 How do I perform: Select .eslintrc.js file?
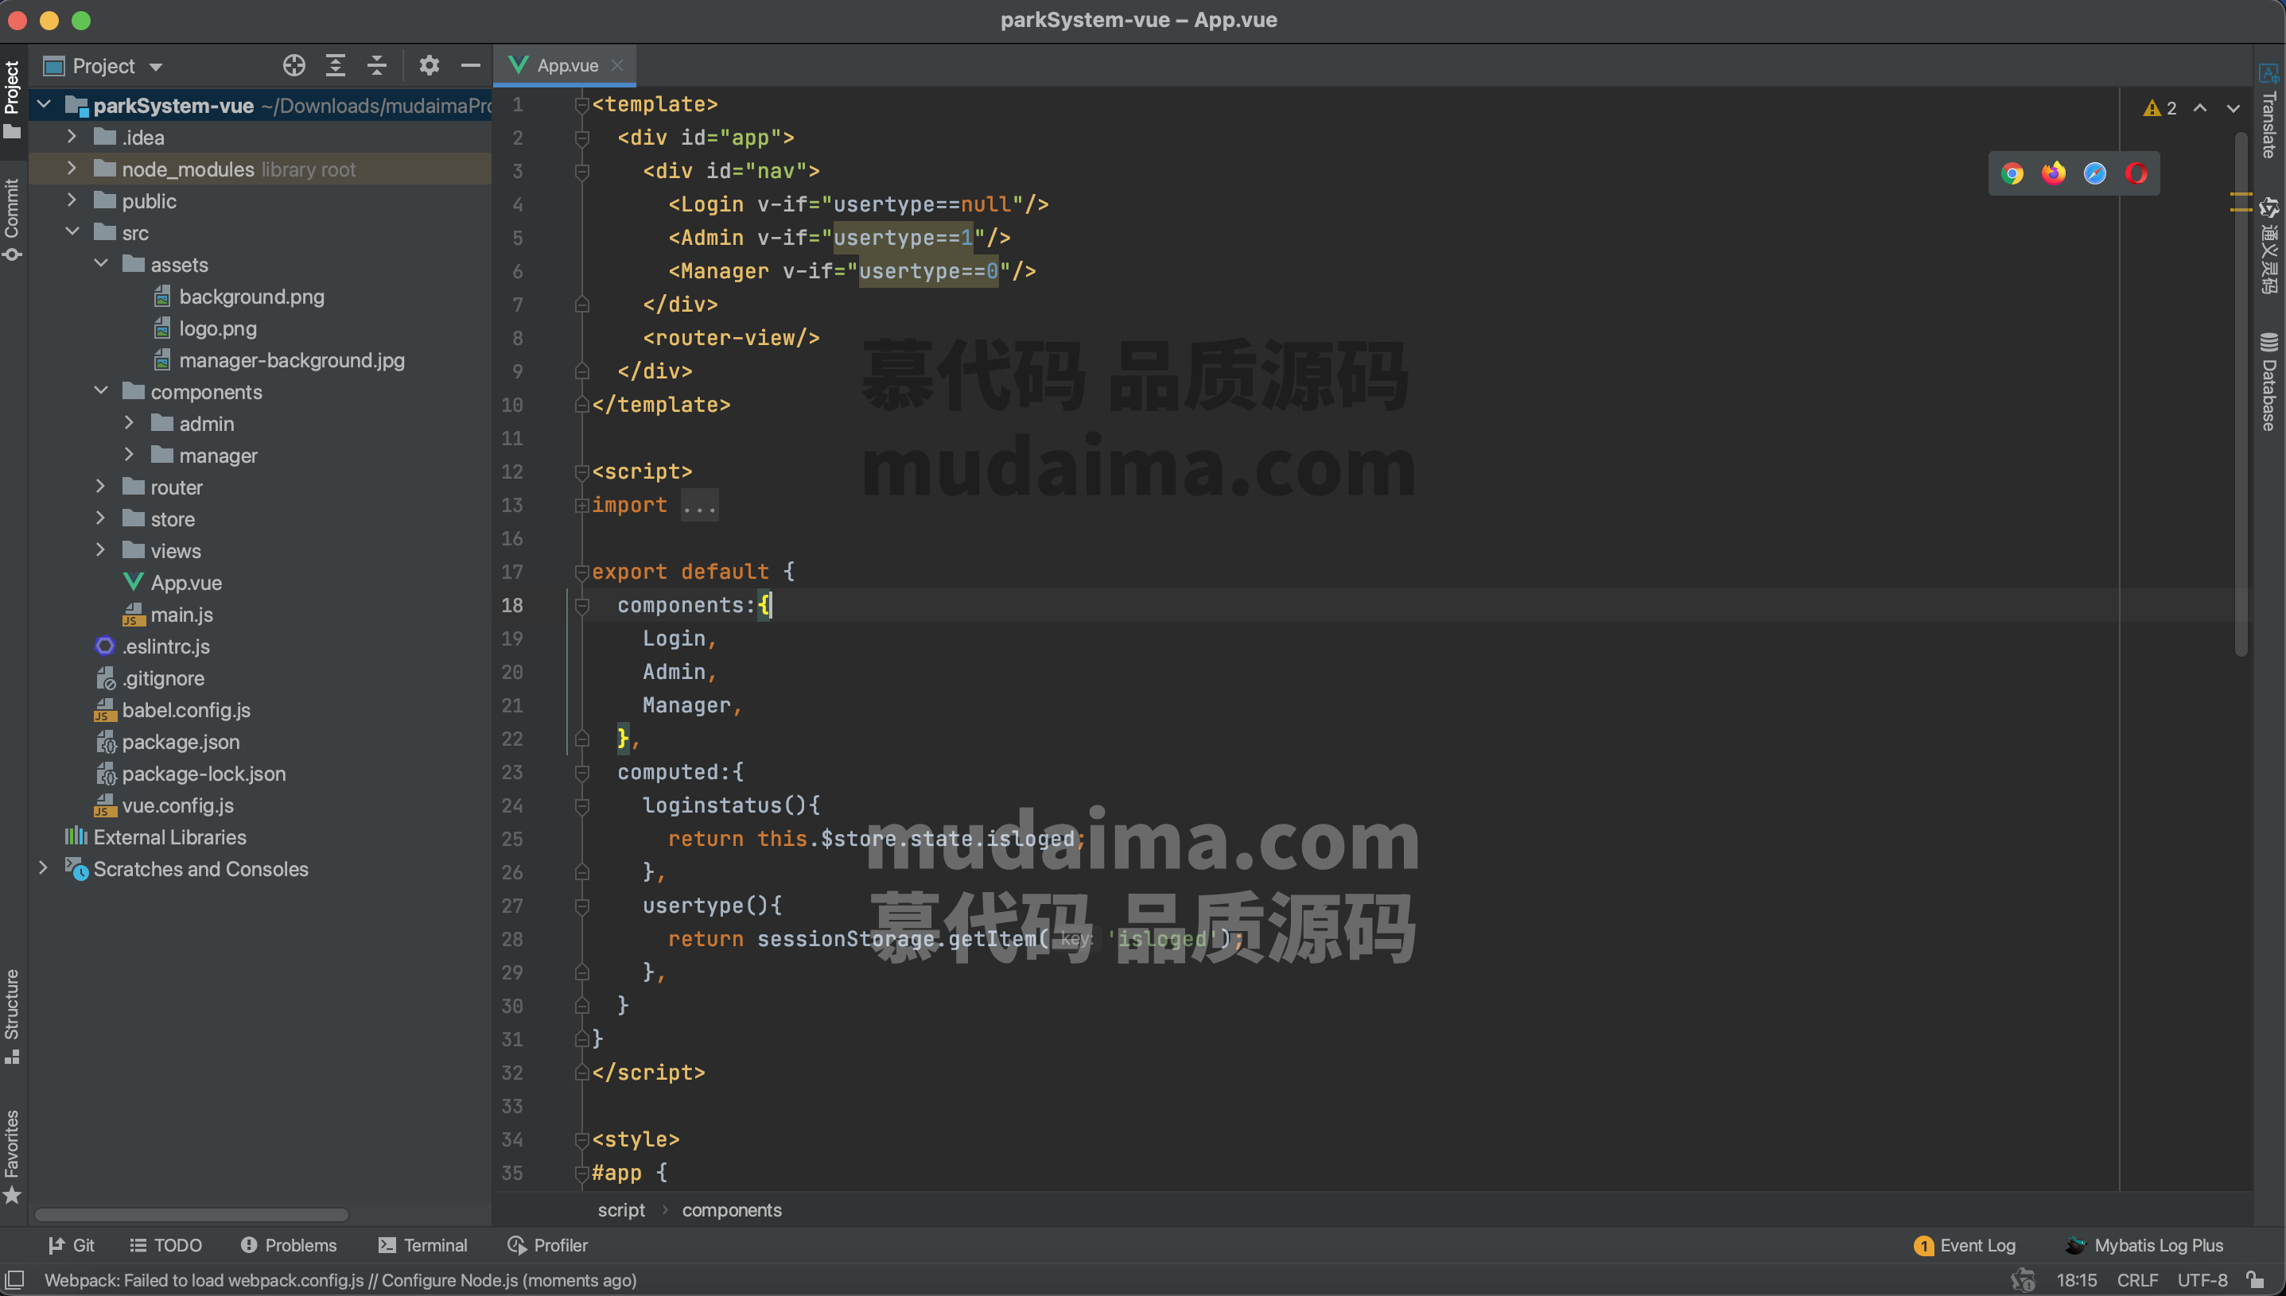tap(152, 646)
